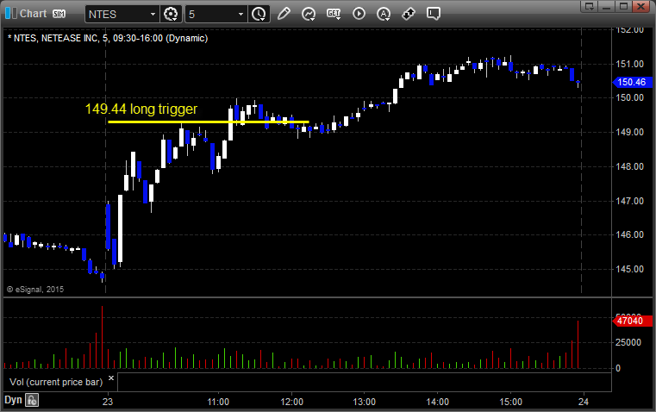Click the bar replay play icon

click(359, 14)
